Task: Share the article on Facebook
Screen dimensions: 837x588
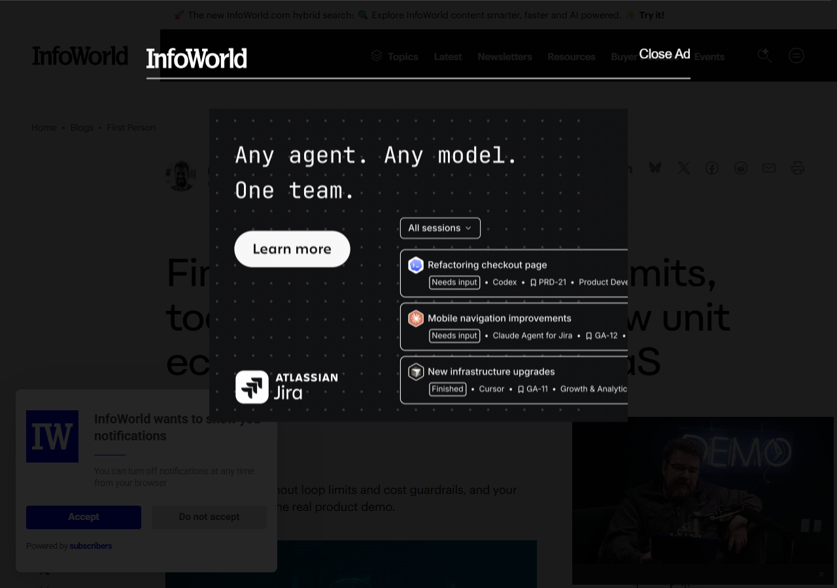Action: coord(712,168)
